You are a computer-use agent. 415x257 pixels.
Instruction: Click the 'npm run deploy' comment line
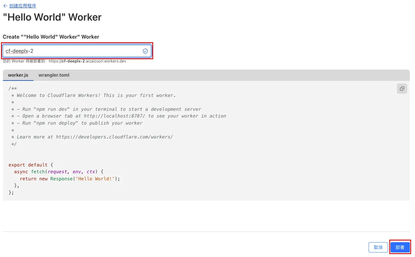click(x=77, y=123)
